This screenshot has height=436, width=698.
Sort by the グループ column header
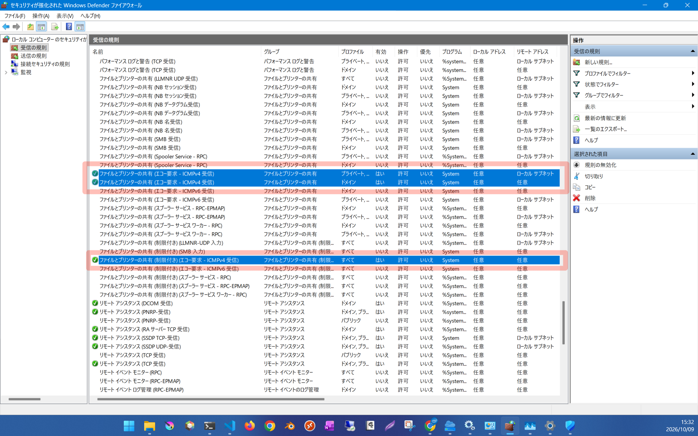[299, 52]
